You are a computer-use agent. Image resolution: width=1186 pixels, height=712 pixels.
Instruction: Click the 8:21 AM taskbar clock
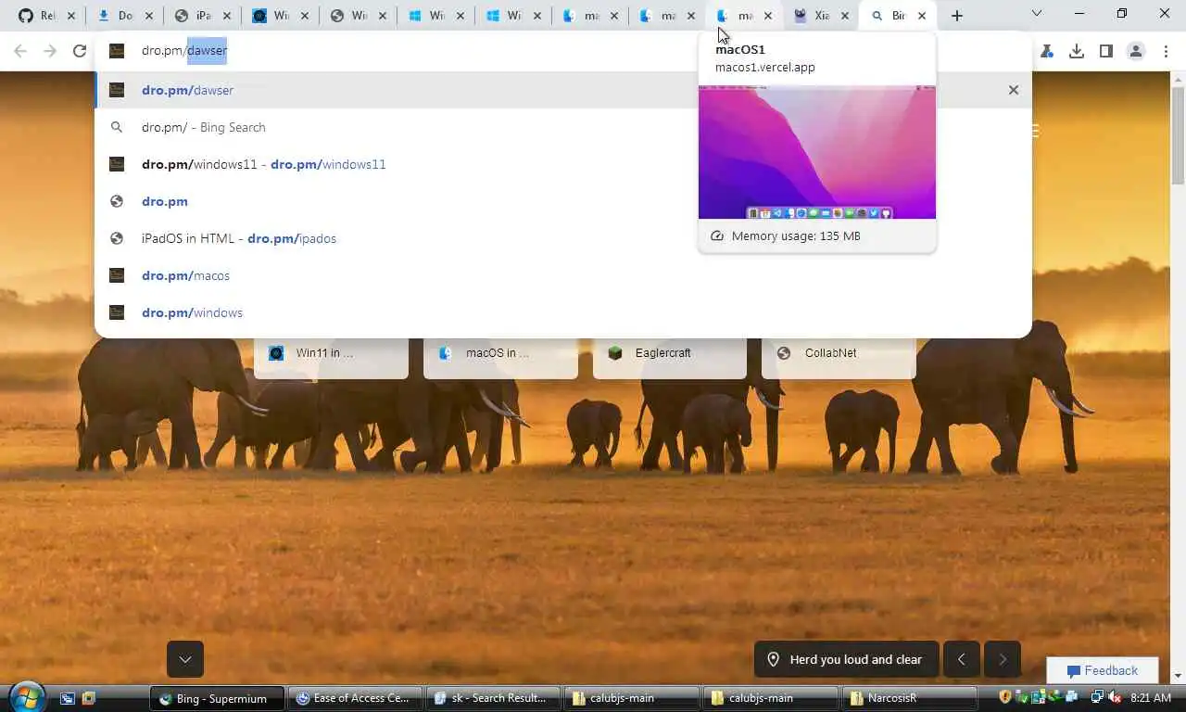[x=1151, y=697]
